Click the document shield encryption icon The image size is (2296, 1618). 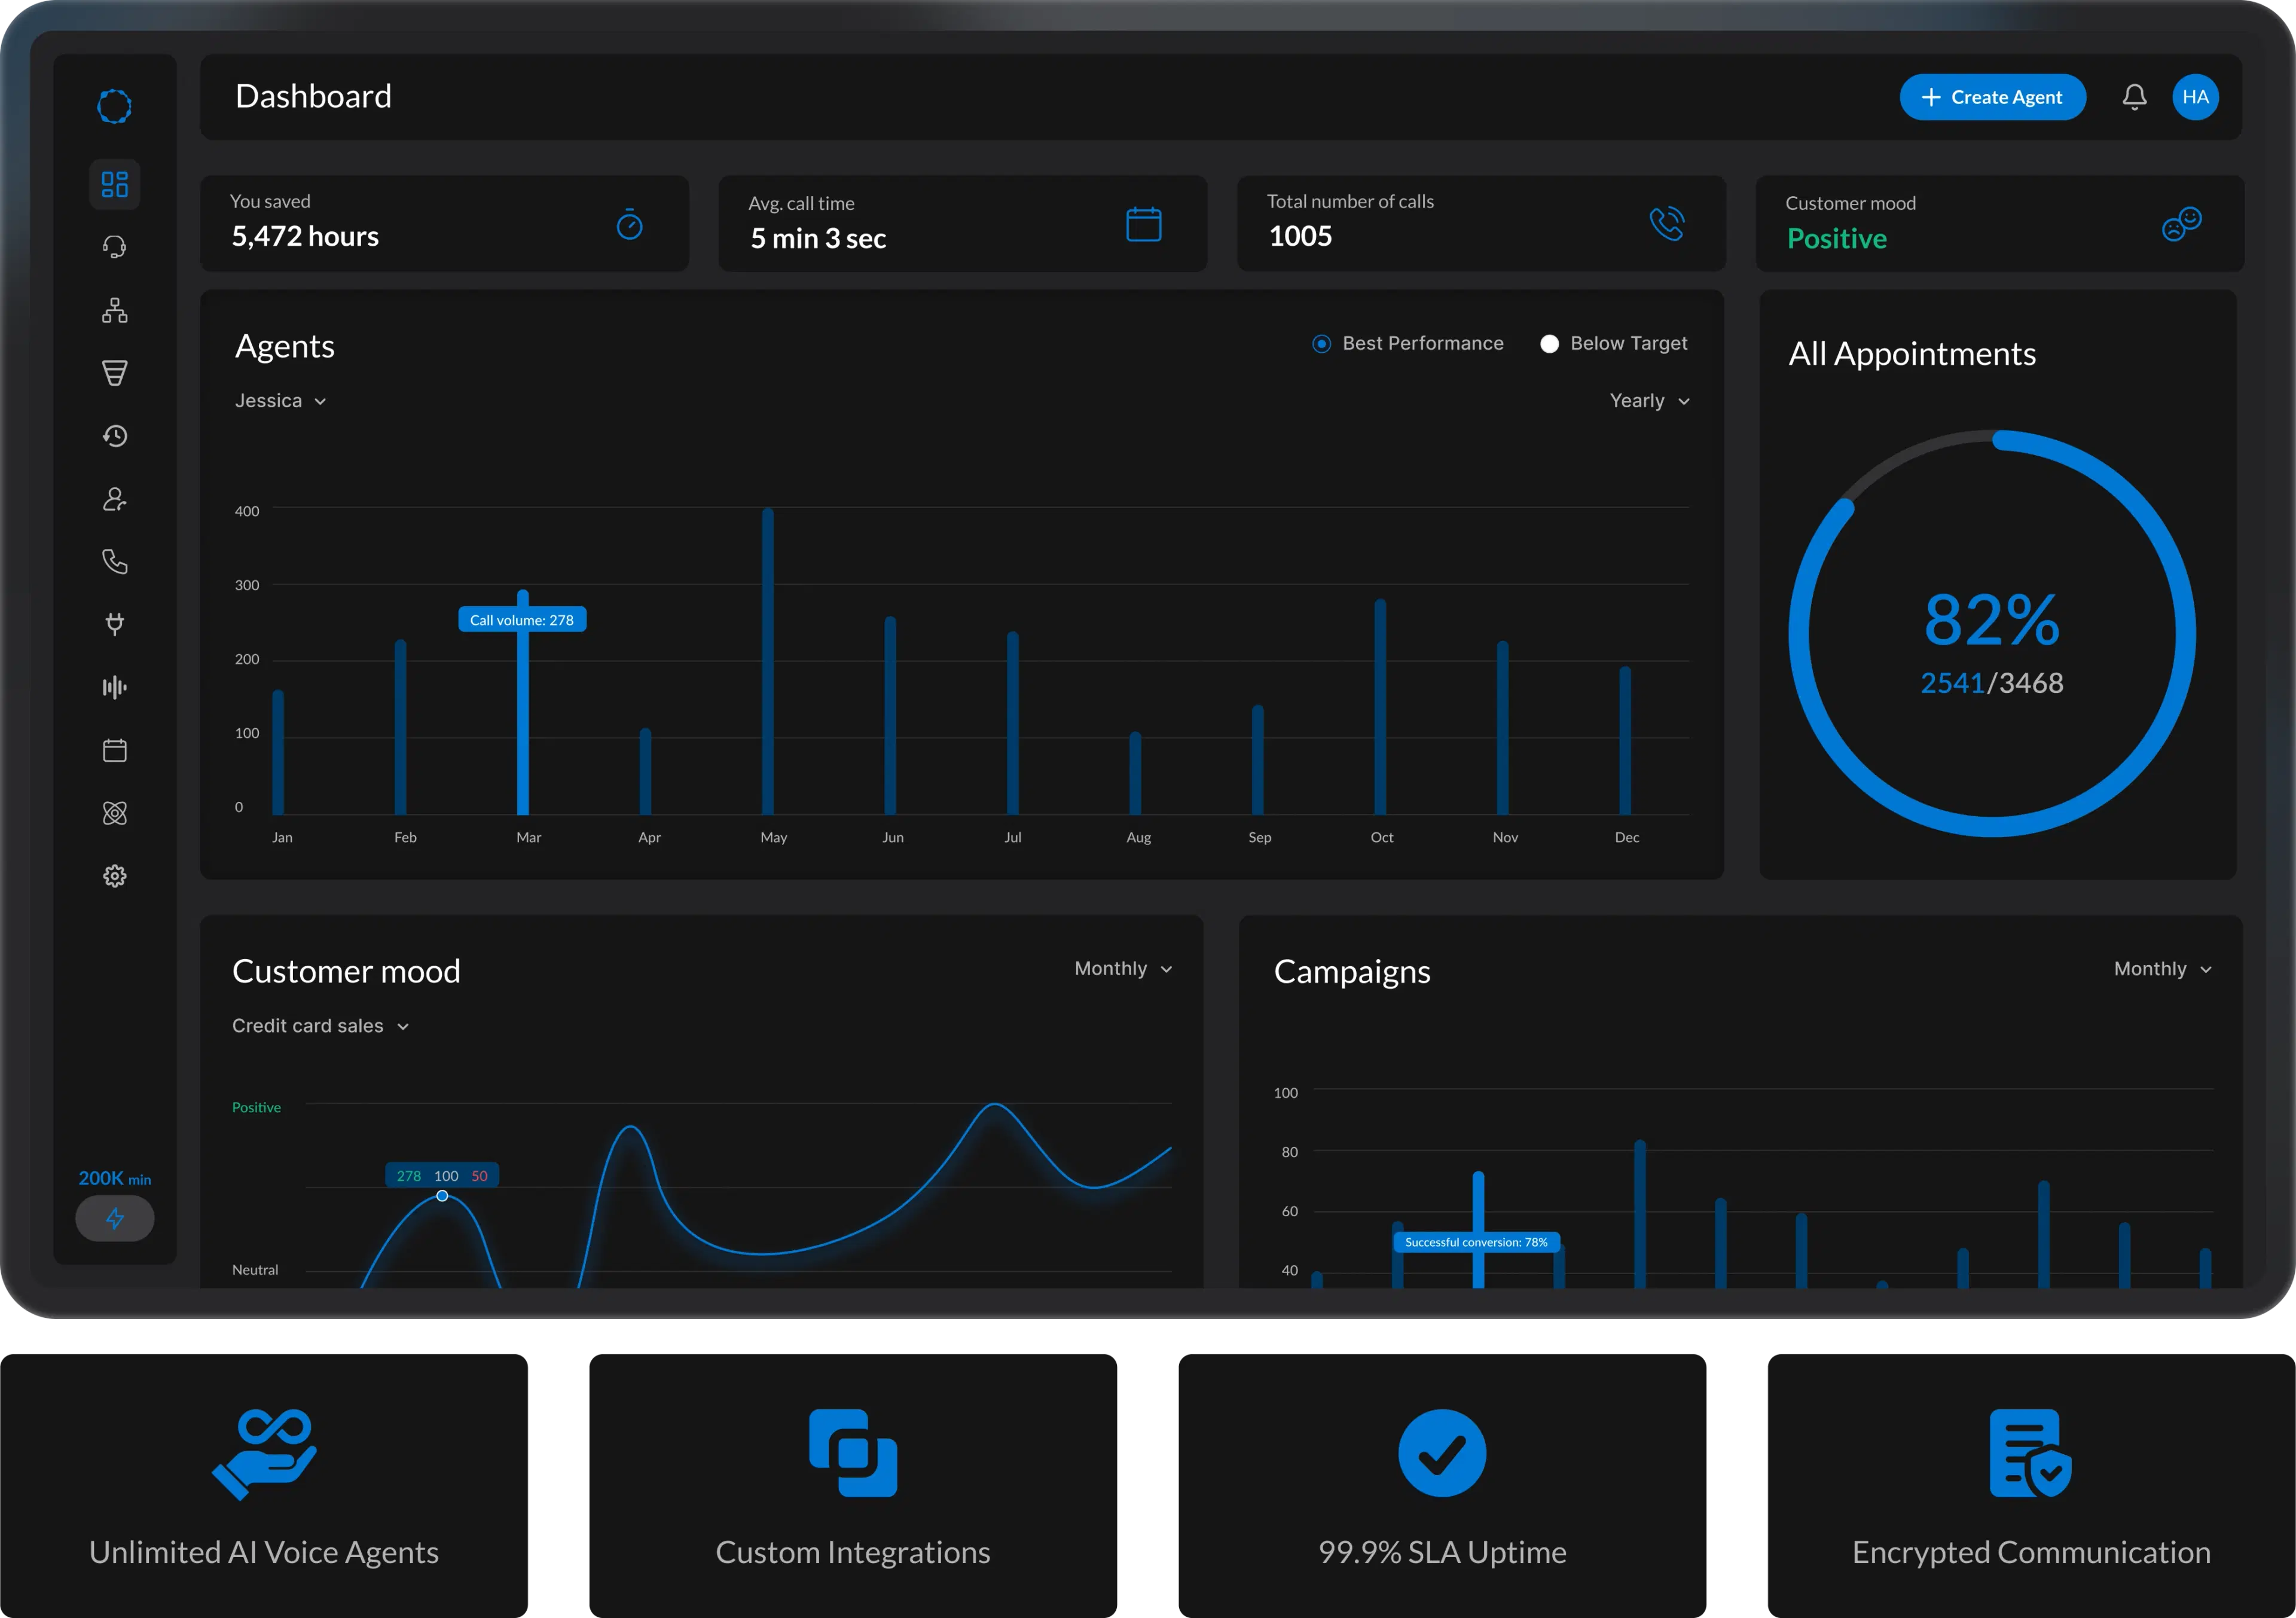tap(2031, 1453)
